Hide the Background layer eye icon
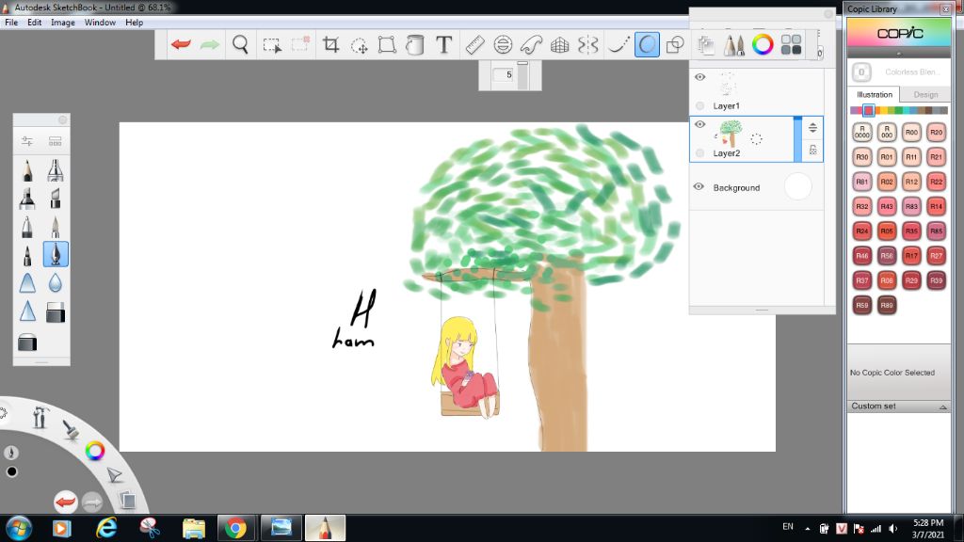Screen dimensions: 964x542 click(x=699, y=187)
